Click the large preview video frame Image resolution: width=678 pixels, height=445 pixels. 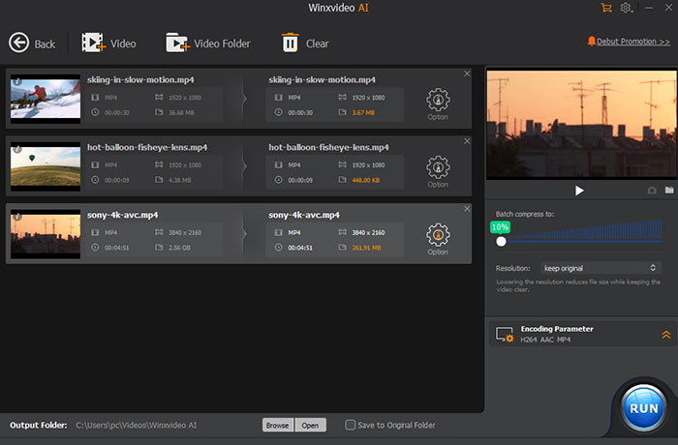581,125
